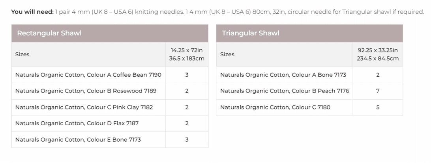Select the Colour E Bone 7173 row

[78, 139]
